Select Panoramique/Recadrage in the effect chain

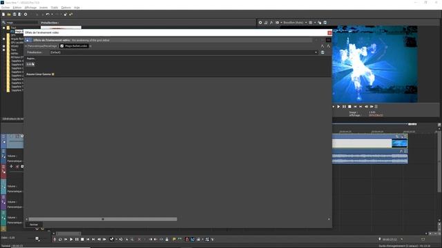pos(42,46)
